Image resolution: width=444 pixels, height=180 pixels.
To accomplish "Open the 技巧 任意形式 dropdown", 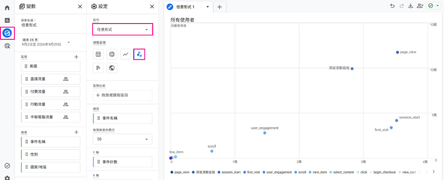I will 123,29.
